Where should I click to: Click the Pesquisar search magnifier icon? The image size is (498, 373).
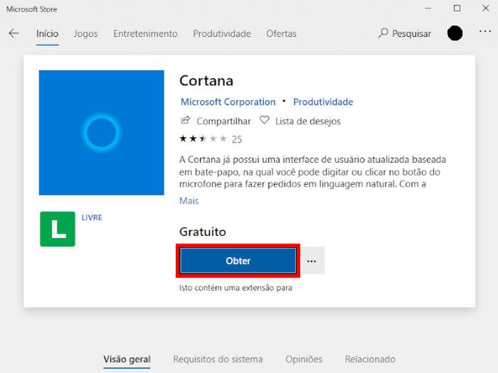click(x=383, y=33)
